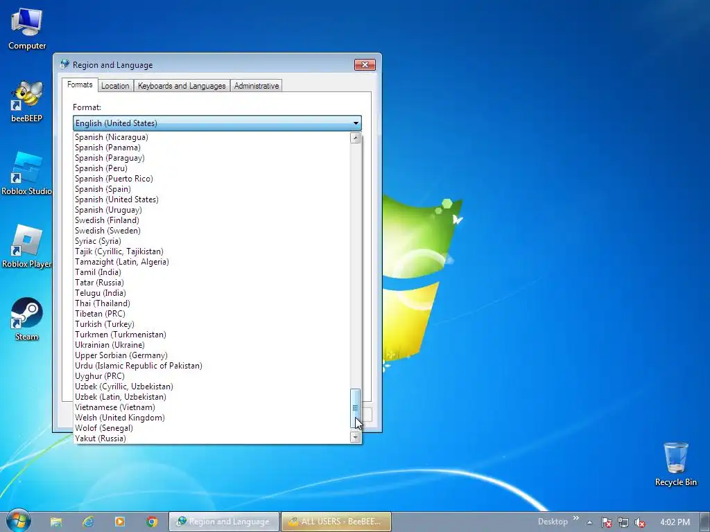Screen dimensions: 710x532
Task: Click the list scrollbar up arrow
Action: point(356,138)
